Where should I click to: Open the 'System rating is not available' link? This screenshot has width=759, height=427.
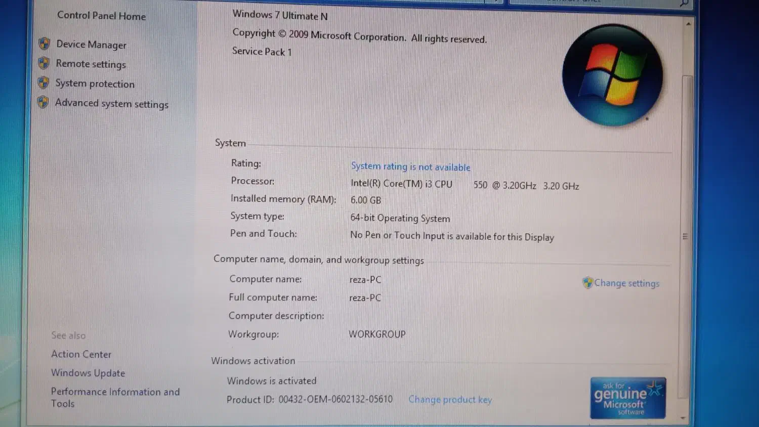(x=410, y=166)
